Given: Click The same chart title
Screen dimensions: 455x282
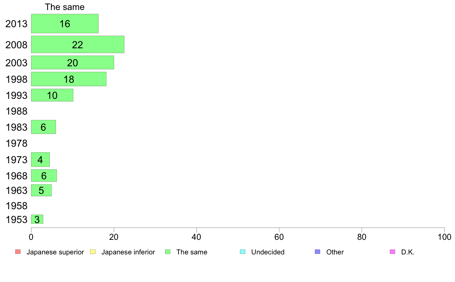Looking at the screenshot, I should pyautogui.click(x=65, y=7).
